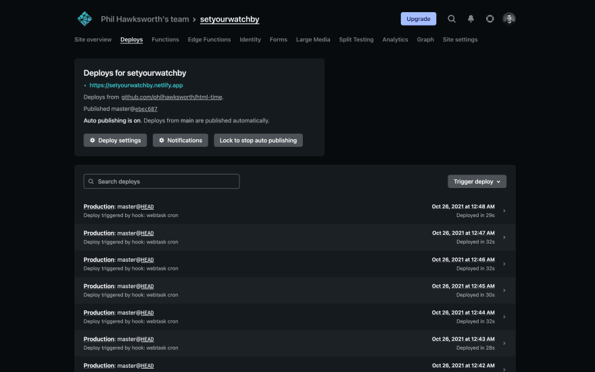Expand the Trigger deploy dropdown
Viewport: 595px width, 372px height.
tap(477, 181)
